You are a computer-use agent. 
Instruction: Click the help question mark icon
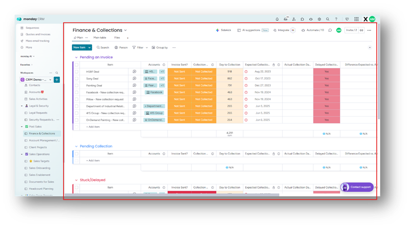336,19
